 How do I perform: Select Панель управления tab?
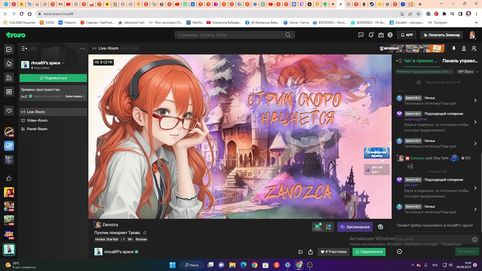[460, 61]
